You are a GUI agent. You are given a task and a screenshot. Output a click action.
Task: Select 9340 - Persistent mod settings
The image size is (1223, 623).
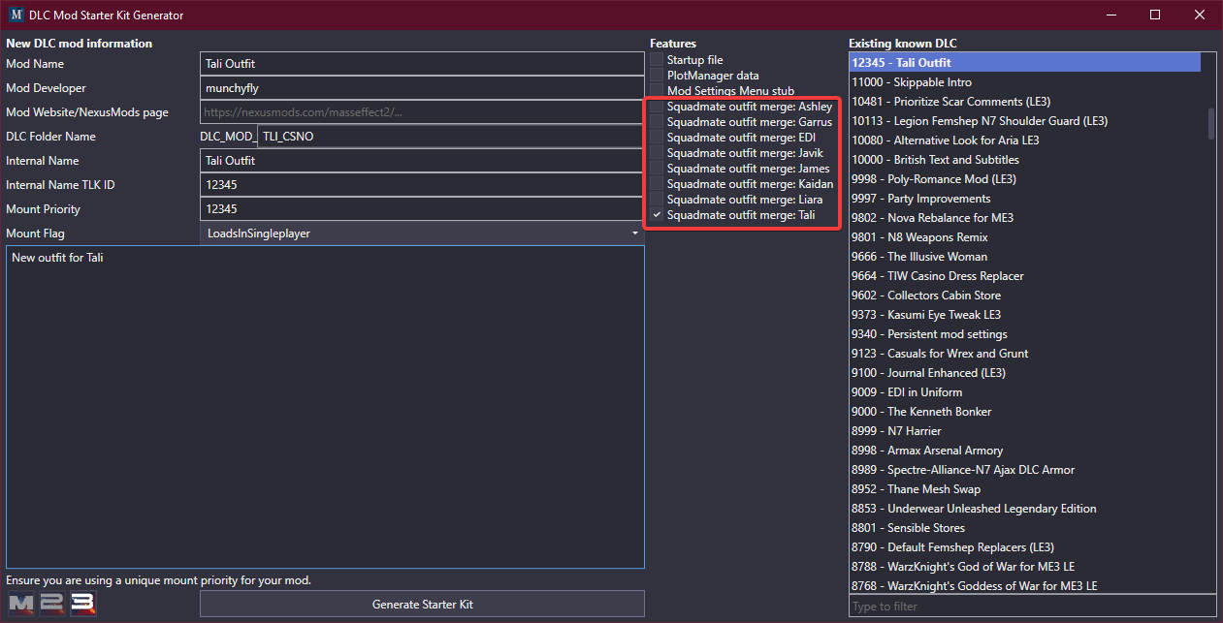[1024, 334]
